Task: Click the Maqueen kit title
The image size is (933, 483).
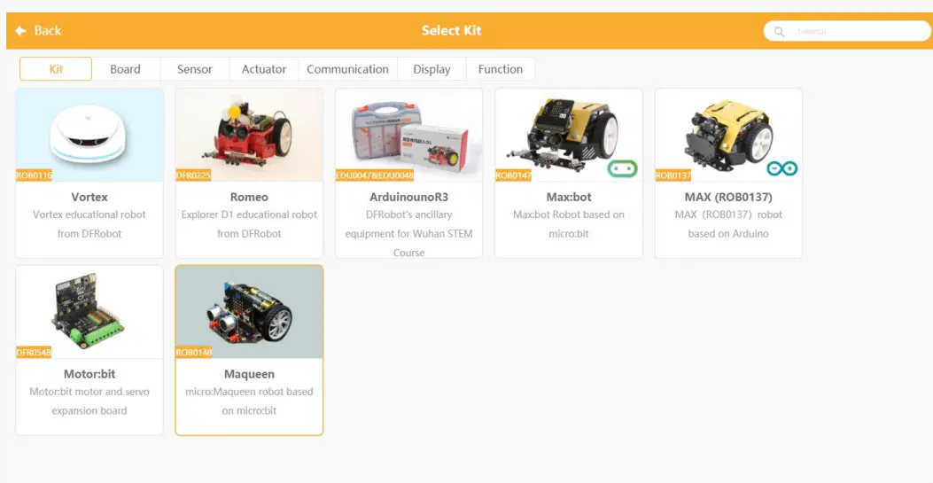Action: tap(249, 374)
